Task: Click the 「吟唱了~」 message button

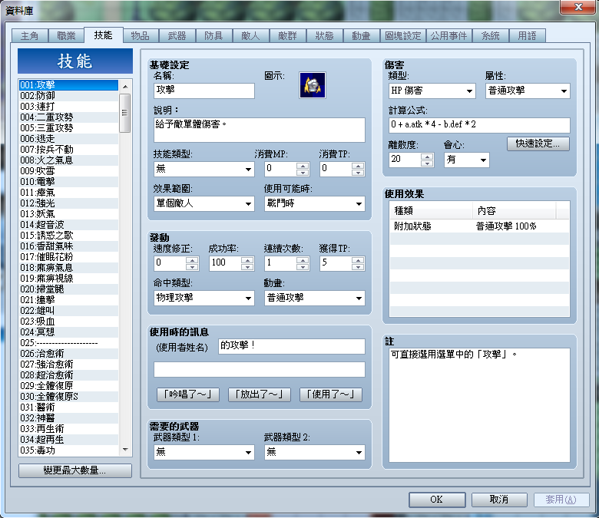Action: 188,394
